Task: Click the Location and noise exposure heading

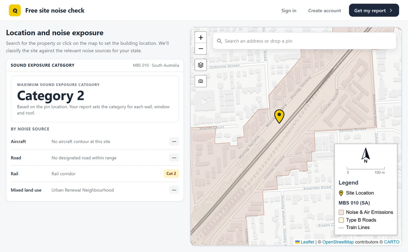Action: coord(55,33)
